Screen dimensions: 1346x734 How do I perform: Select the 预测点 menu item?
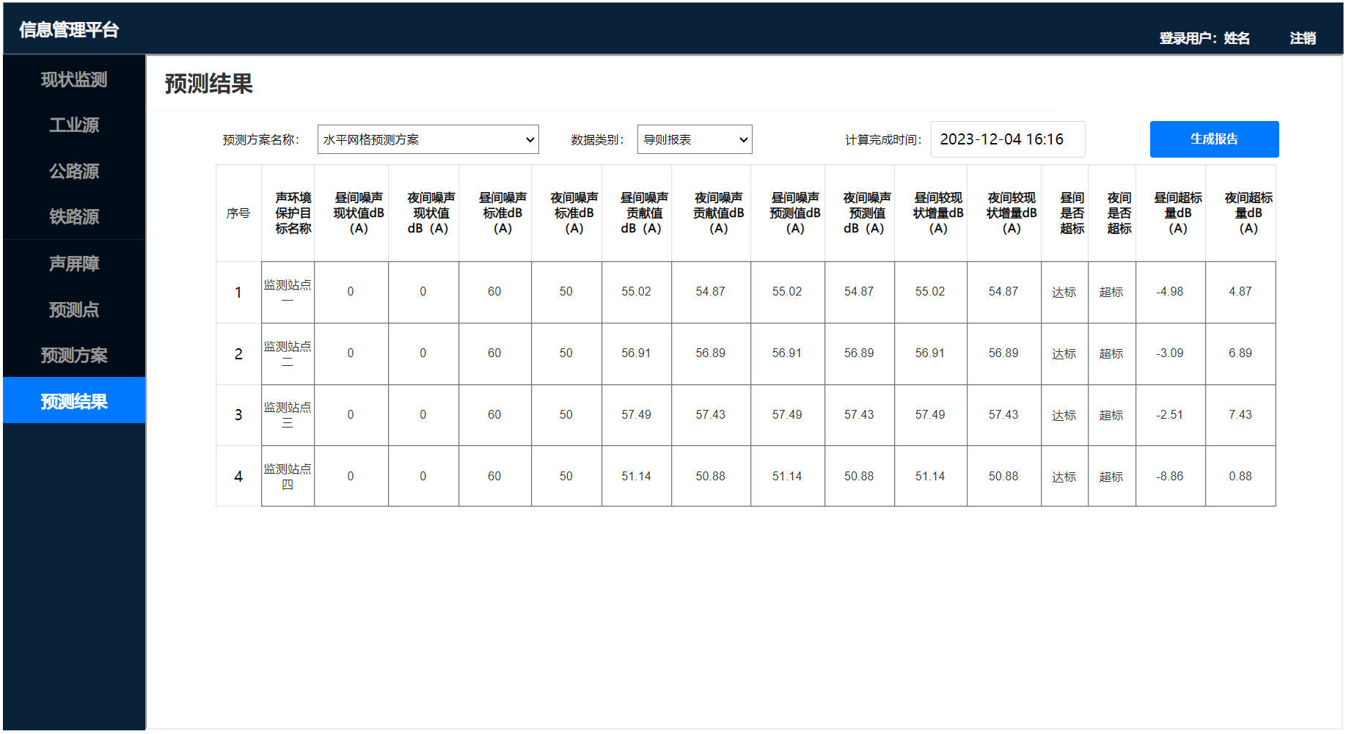point(74,310)
